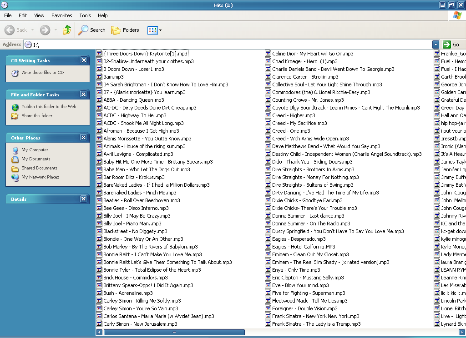The image size is (466, 338).
Task: Open the Favorites menu
Action: (x=62, y=15)
